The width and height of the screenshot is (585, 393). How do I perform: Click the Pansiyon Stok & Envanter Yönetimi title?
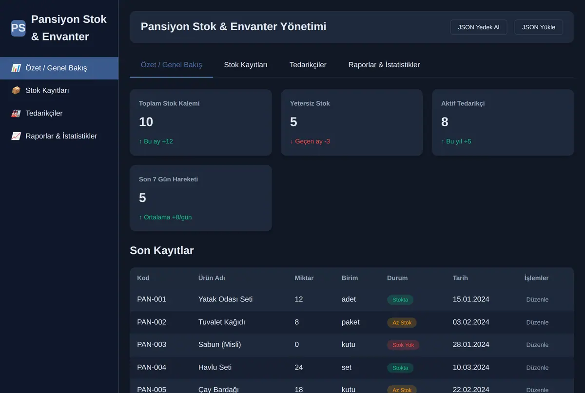pos(234,26)
